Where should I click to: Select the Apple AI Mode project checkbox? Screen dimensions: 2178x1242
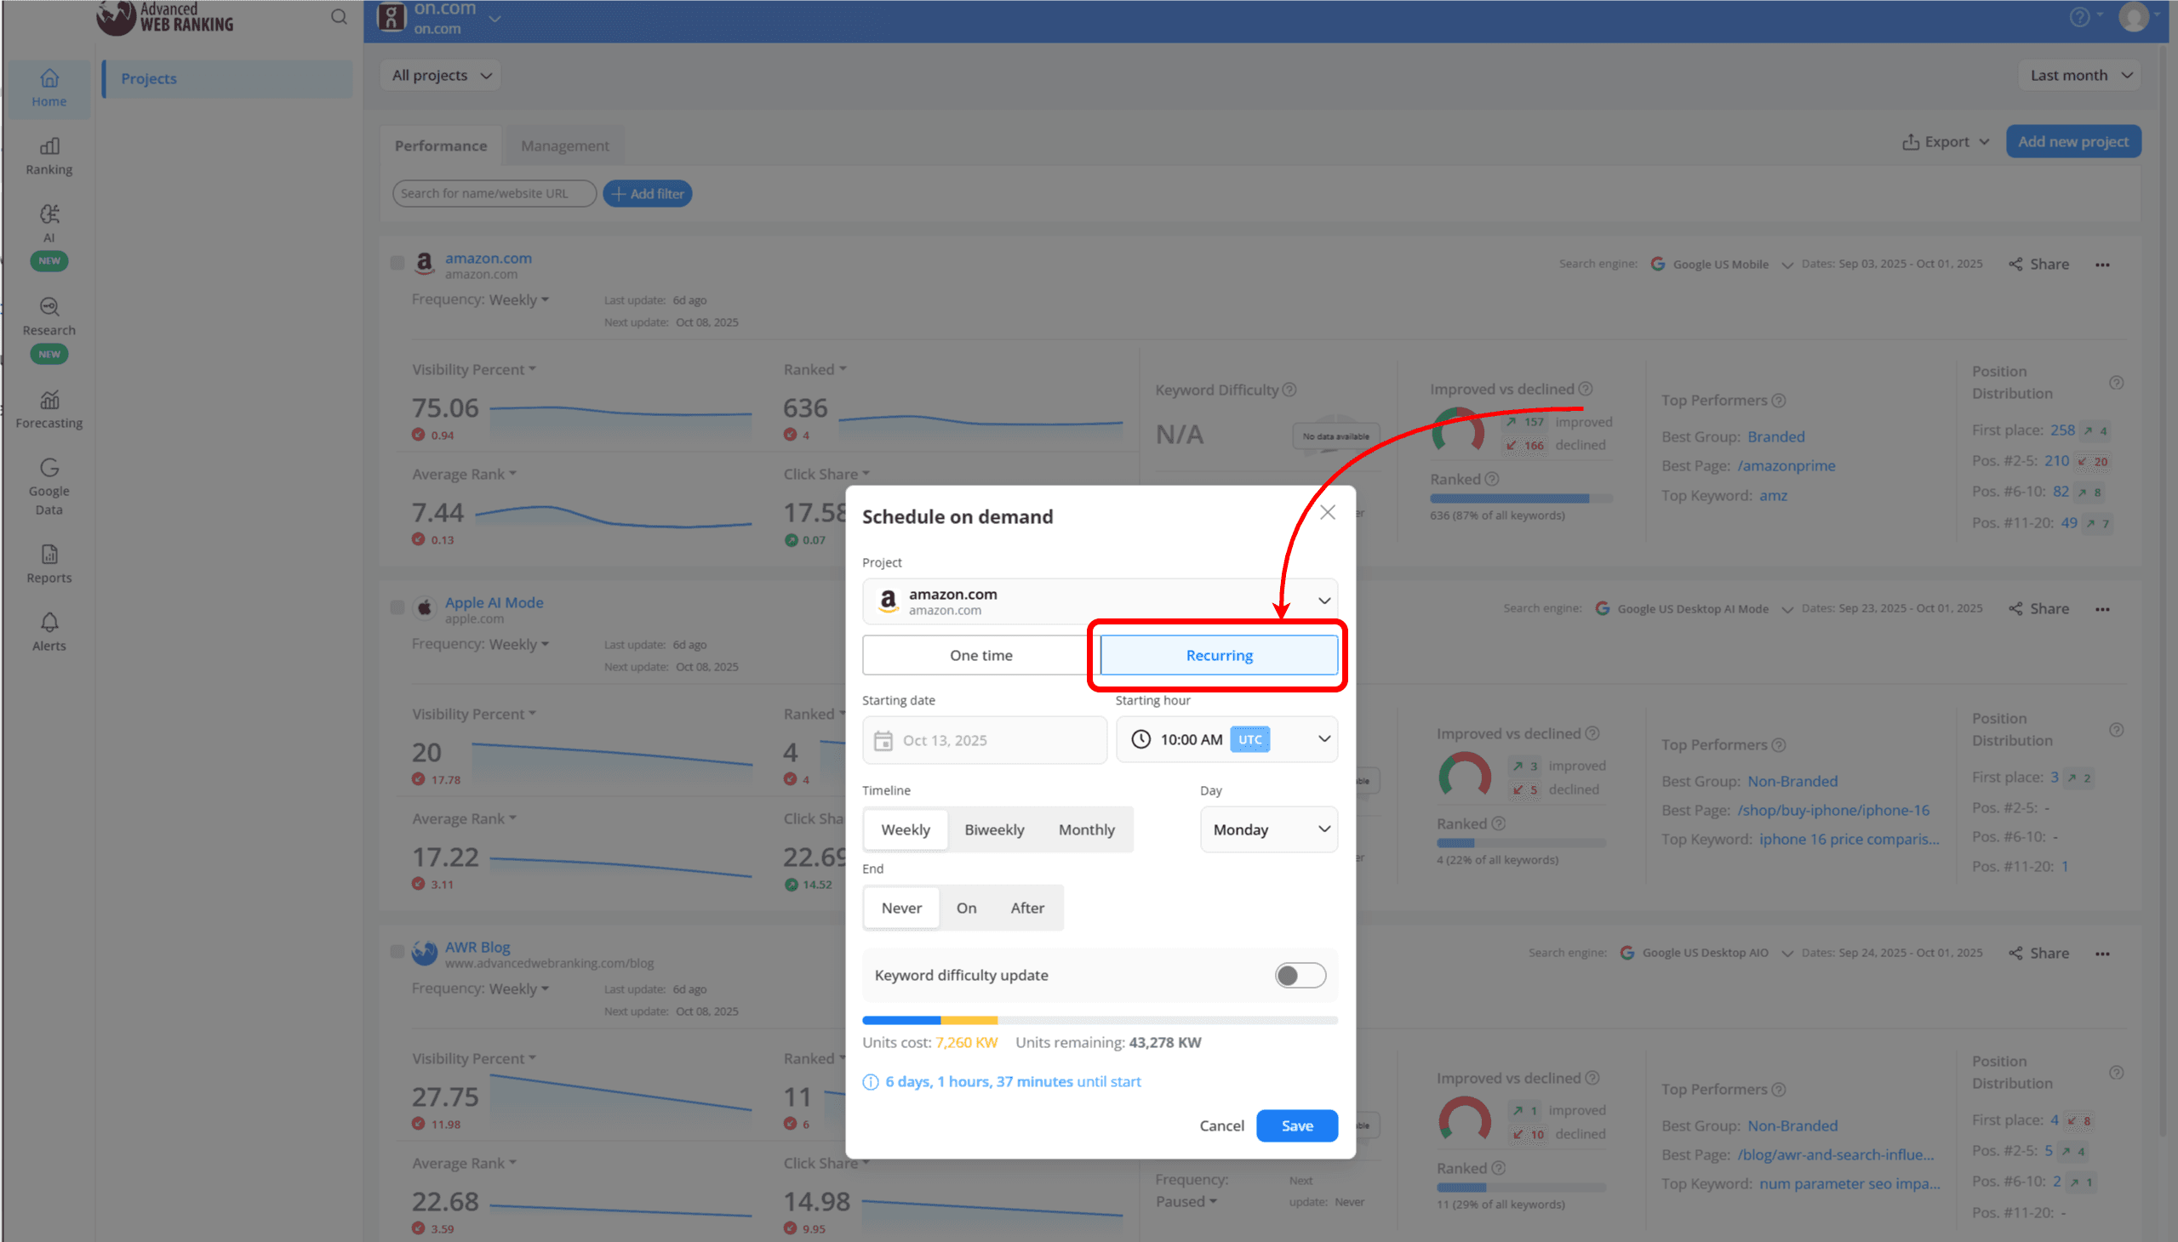397,607
